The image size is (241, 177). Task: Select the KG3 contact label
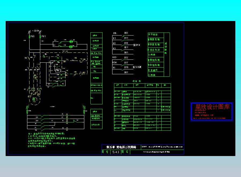coord(115,57)
